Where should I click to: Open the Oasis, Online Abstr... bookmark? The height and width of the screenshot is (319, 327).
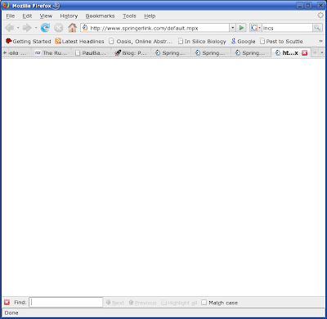[x=141, y=42]
